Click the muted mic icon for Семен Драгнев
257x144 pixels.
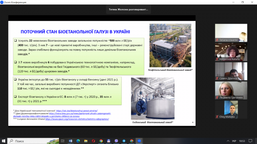(x=217, y=78)
